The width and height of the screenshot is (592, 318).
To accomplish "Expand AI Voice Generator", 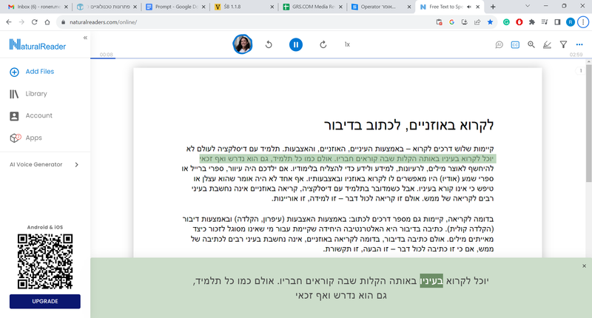I will 45,164.
